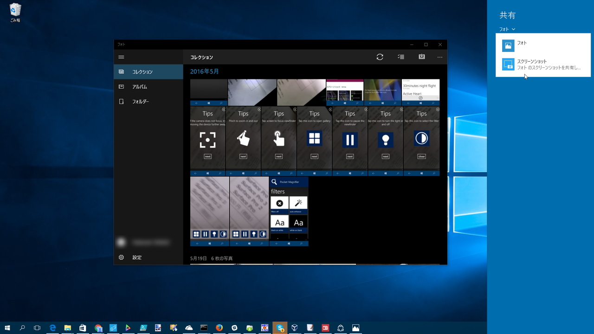
Task: Expand the フォト dropdown under 共有
Action: click(507, 29)
